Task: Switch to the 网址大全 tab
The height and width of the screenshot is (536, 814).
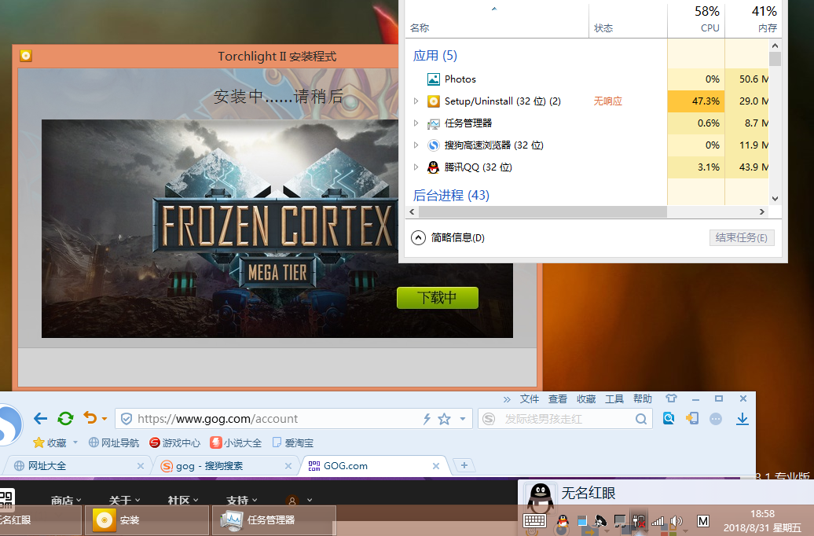Action: [x=77, y=466]
